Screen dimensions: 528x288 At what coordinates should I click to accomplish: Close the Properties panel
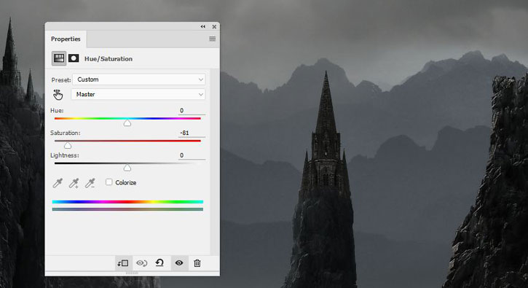coord(214,27)
